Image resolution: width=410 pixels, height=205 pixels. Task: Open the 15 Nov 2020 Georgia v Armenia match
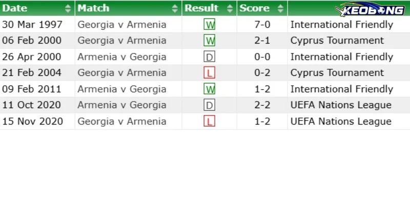point(122,121)
